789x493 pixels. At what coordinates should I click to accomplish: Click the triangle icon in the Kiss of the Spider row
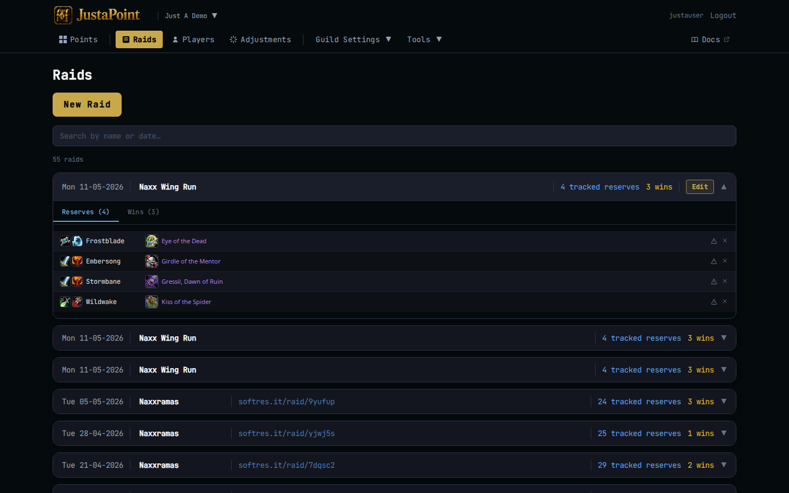tap(714, 302)
